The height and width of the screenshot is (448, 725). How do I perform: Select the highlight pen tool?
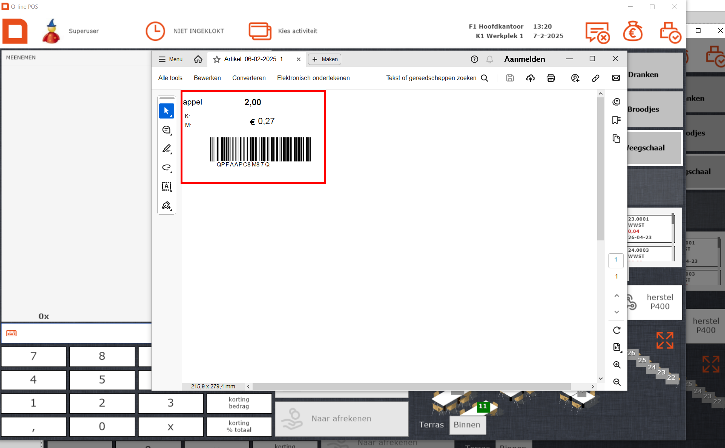tap(166, 149)
